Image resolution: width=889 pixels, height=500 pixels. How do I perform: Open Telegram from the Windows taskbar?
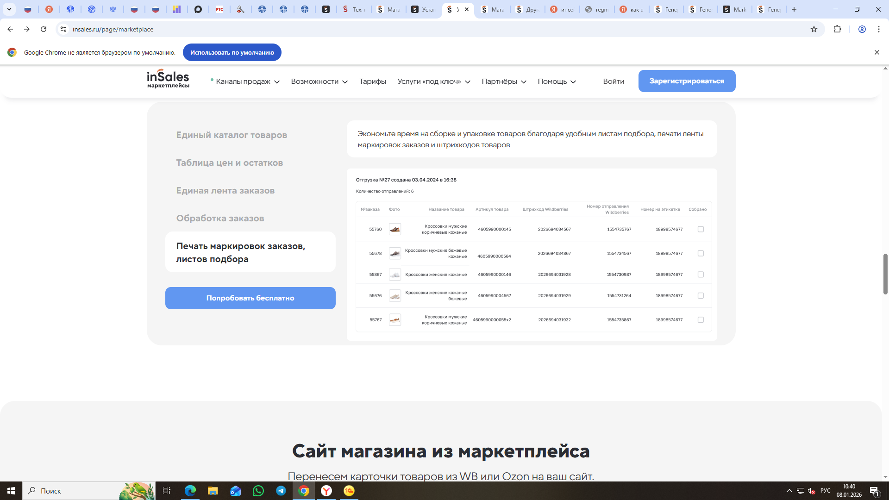click(281, 491)
